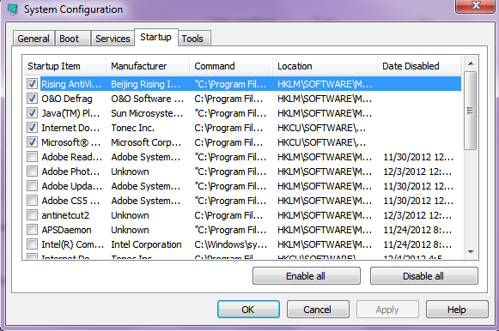The height and width of the screenshot is (331, 499).
Task: Click the C:\Windows\sy... command cell
Action: (230, 244)
